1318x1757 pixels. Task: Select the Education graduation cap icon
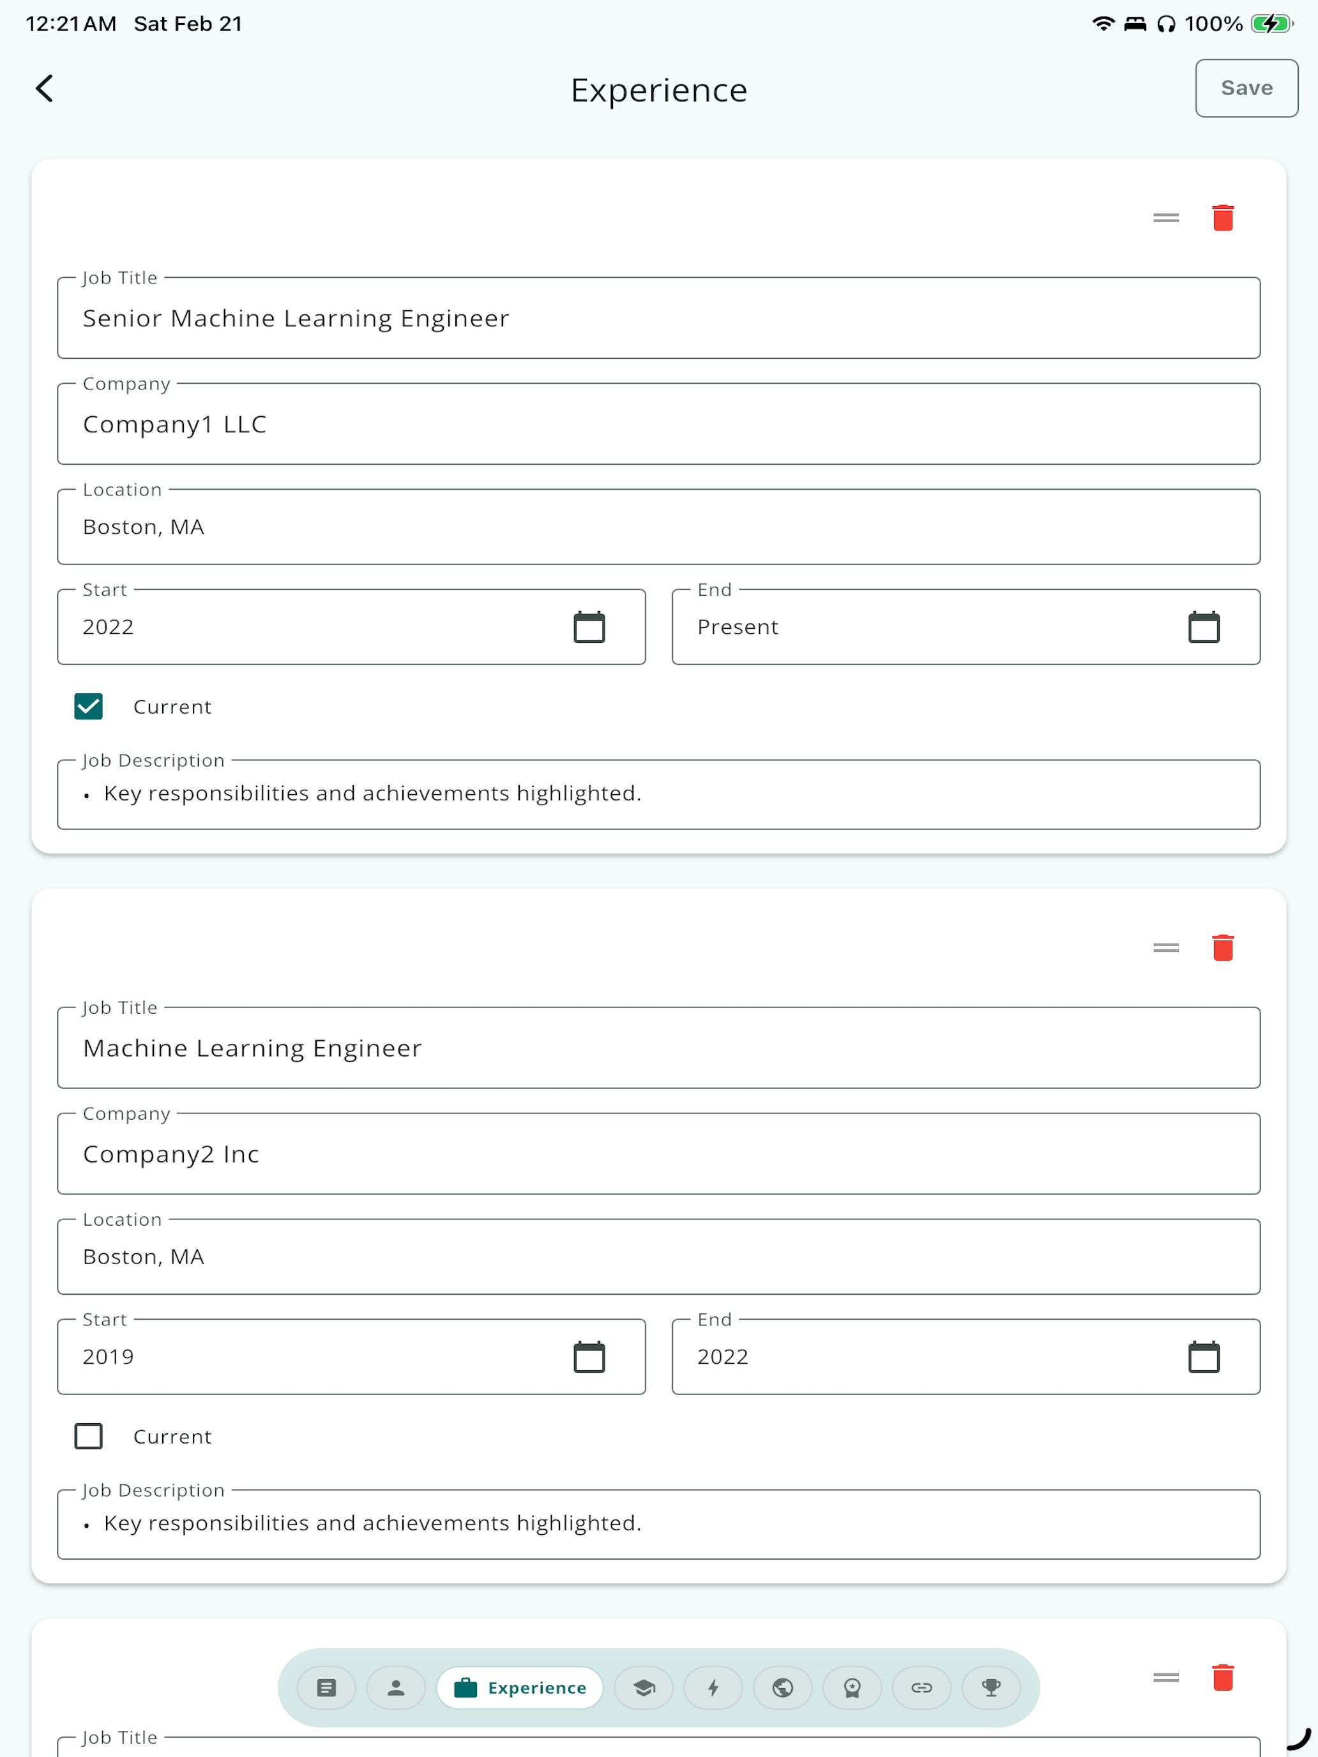[x=644, y=1688]
